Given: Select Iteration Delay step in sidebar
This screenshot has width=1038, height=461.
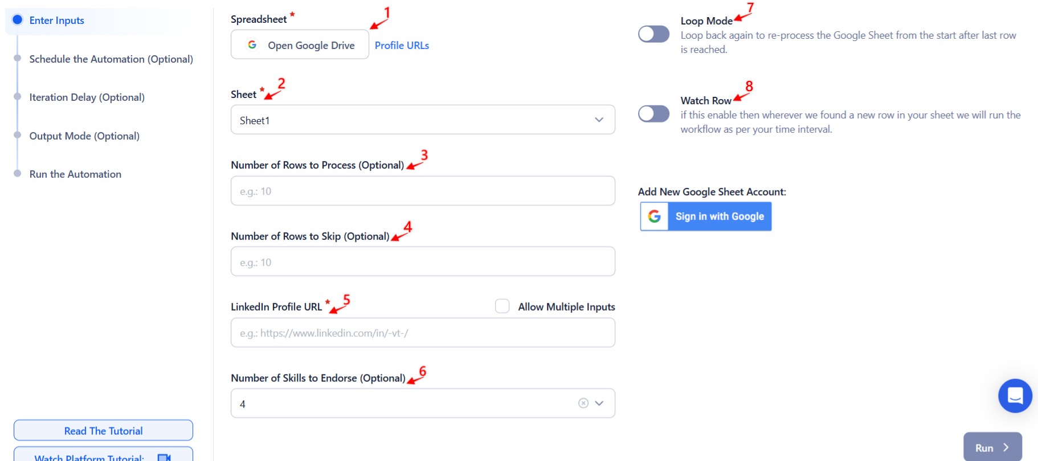Looking at the screenshot, I should tap(87, 97).
